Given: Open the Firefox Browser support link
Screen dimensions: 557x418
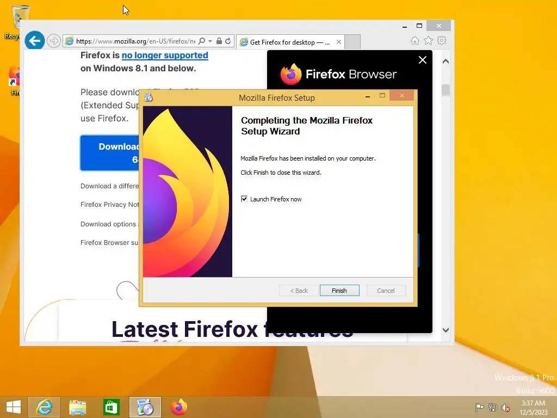Looking at the screenshot, I should (x=109, y=242).
